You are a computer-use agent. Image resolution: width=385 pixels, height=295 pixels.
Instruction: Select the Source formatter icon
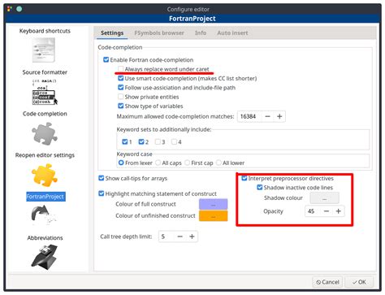(45, 92)
